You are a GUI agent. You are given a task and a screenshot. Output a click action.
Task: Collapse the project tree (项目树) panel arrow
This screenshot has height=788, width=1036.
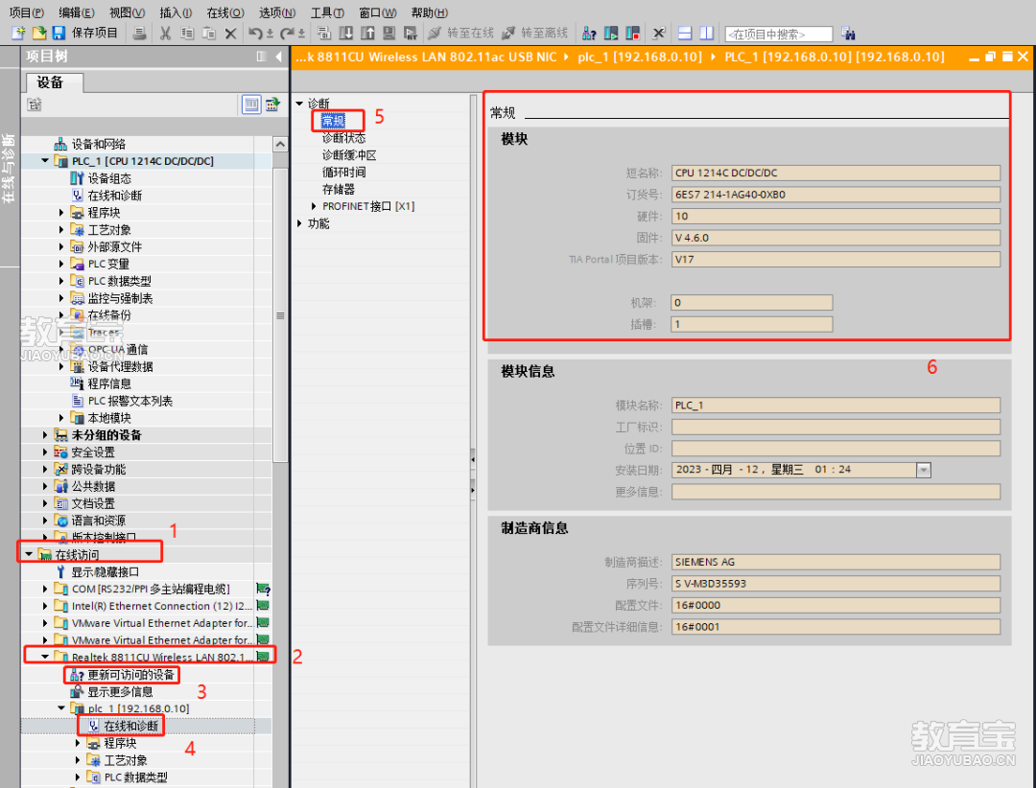[279, 58]
